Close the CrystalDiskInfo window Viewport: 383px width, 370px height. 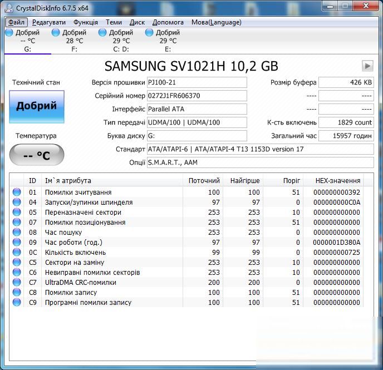click(366, 6)
